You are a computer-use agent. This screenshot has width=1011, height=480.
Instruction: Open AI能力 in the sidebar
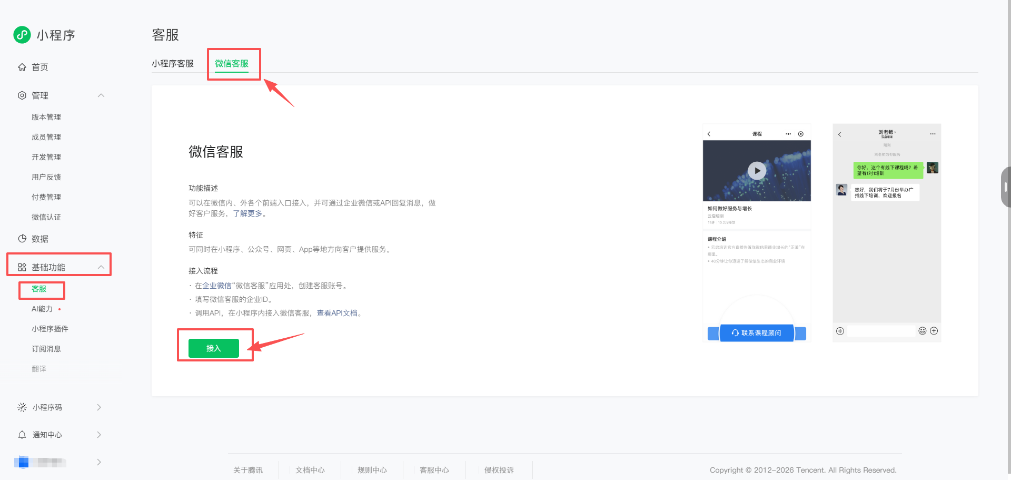(x=42, y=309)
